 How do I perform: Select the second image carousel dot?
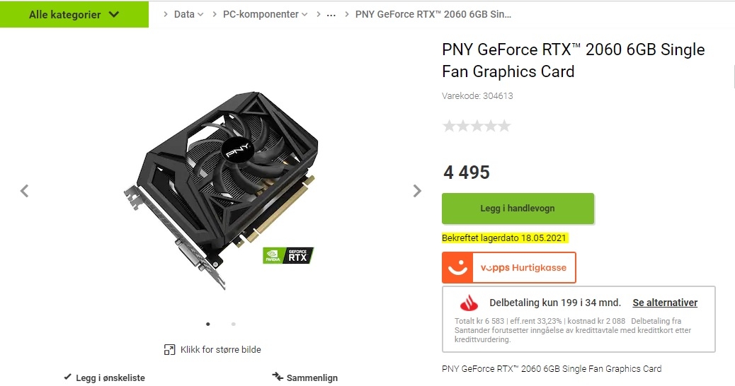coord(234,324)
